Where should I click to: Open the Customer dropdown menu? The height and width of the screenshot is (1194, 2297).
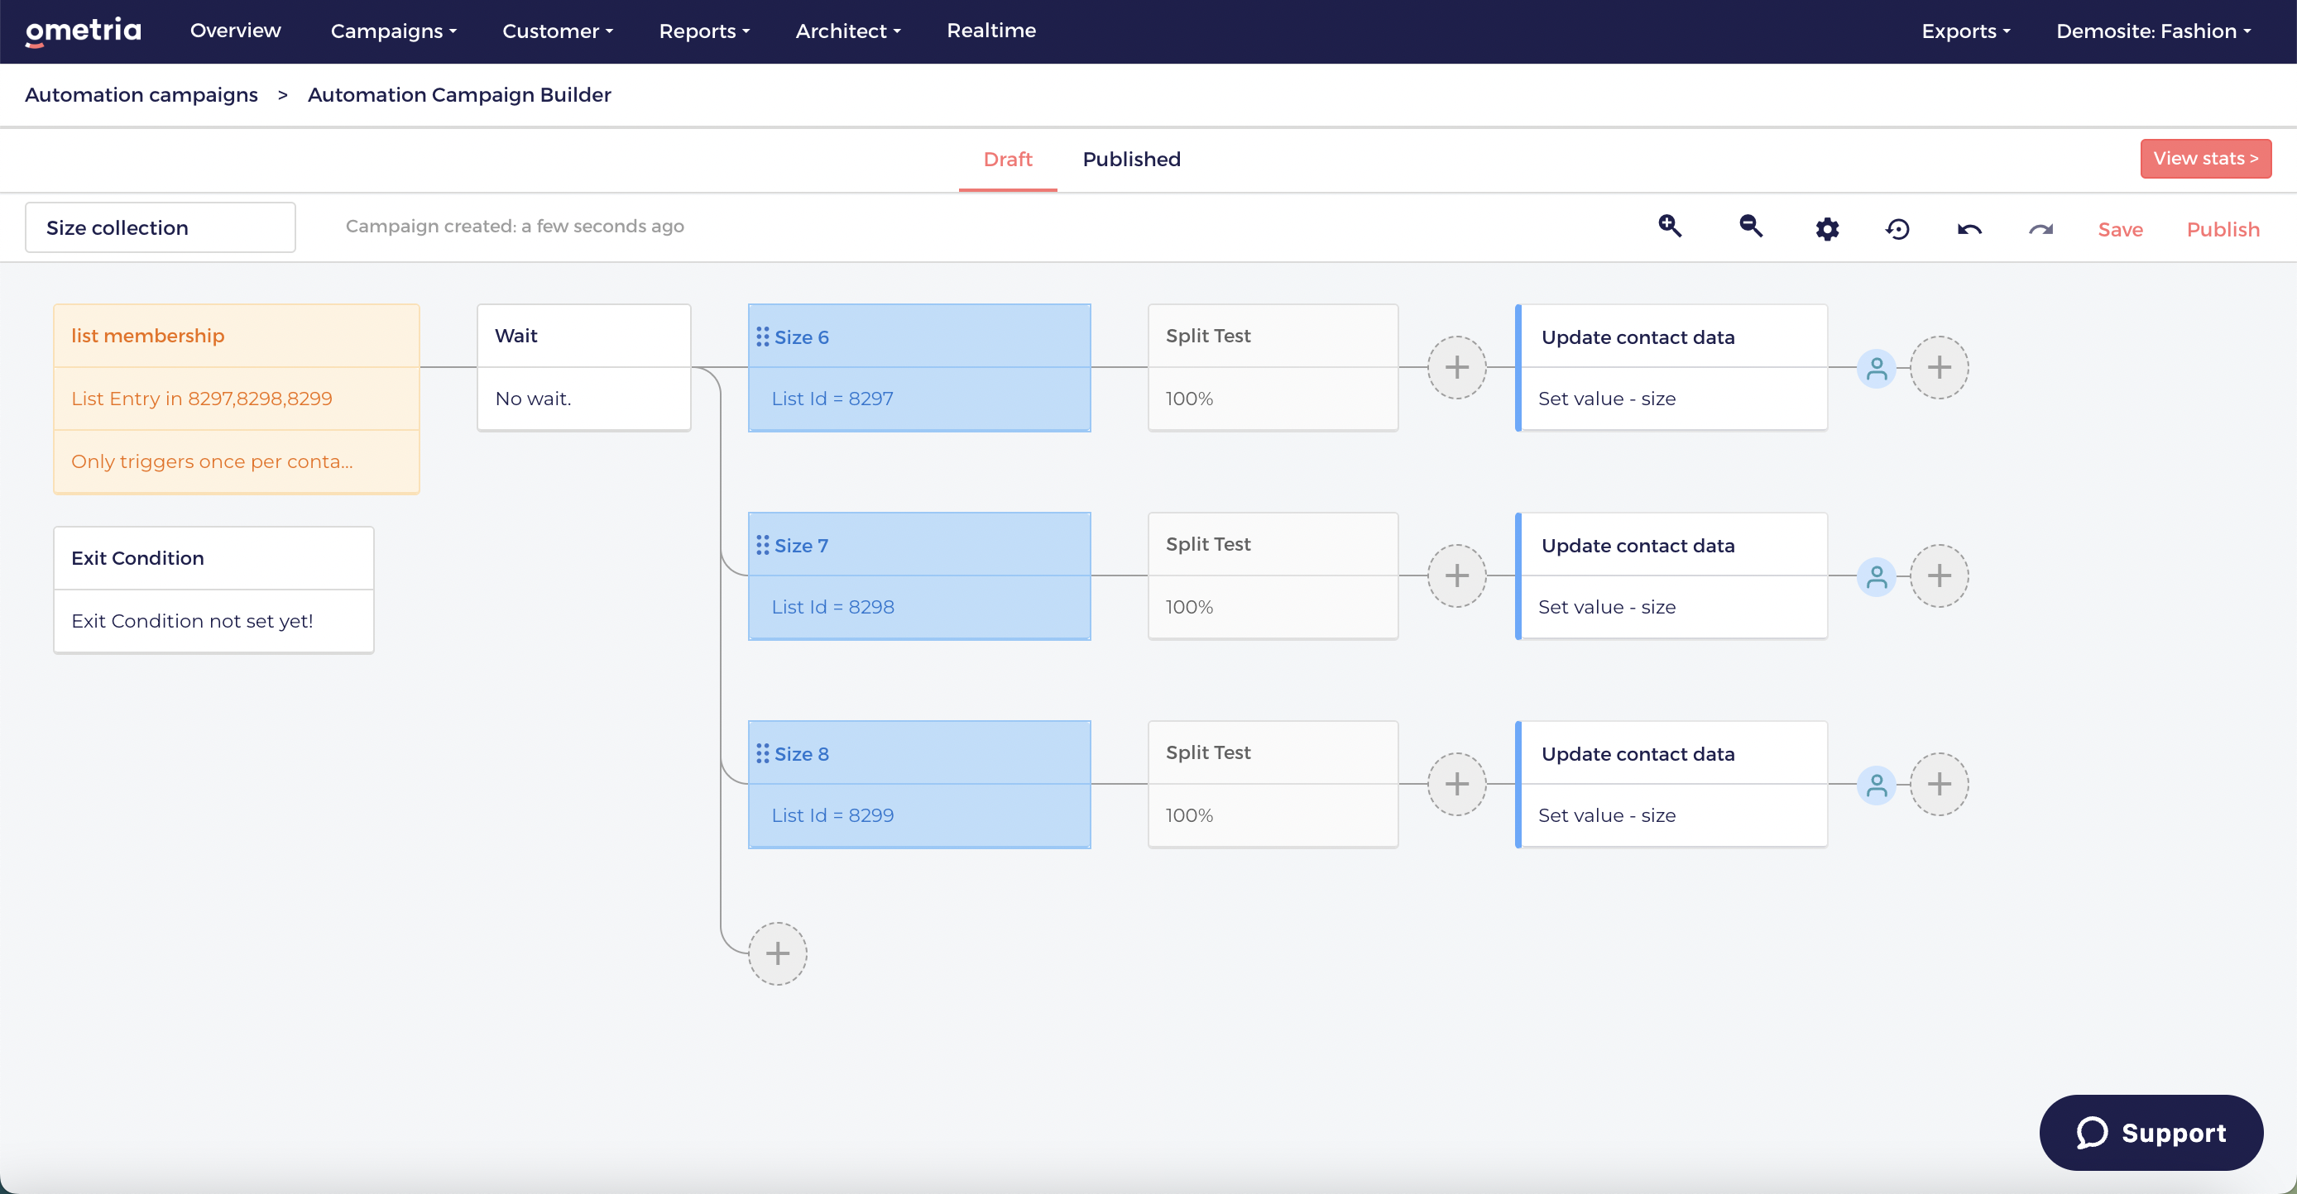[558, 31]
